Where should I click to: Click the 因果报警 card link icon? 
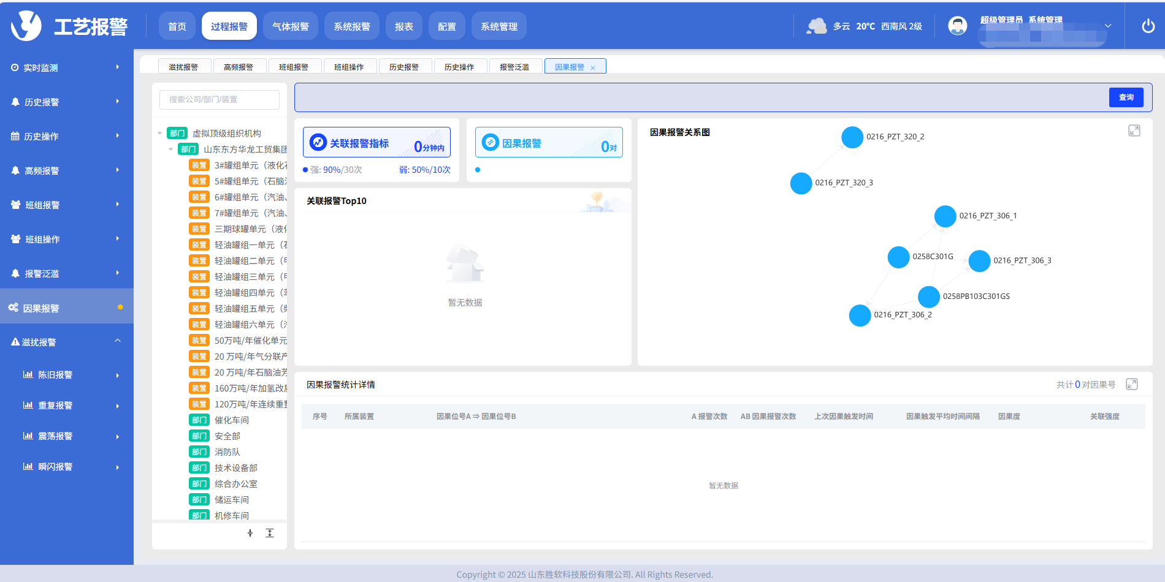490,142
